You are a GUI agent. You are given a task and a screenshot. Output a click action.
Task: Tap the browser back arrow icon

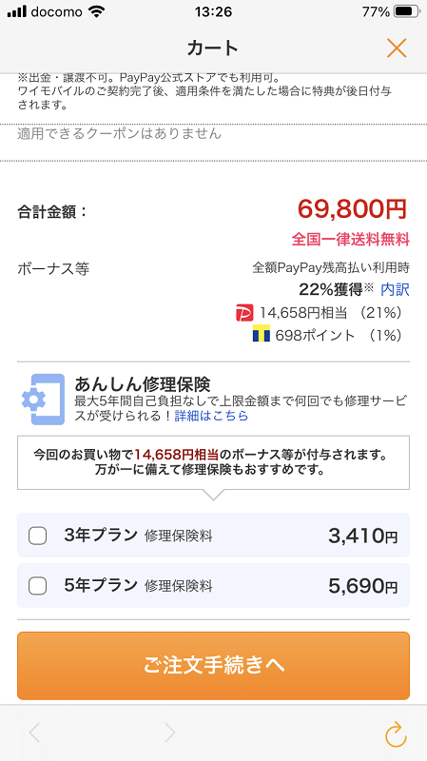(x=34, y=732)
